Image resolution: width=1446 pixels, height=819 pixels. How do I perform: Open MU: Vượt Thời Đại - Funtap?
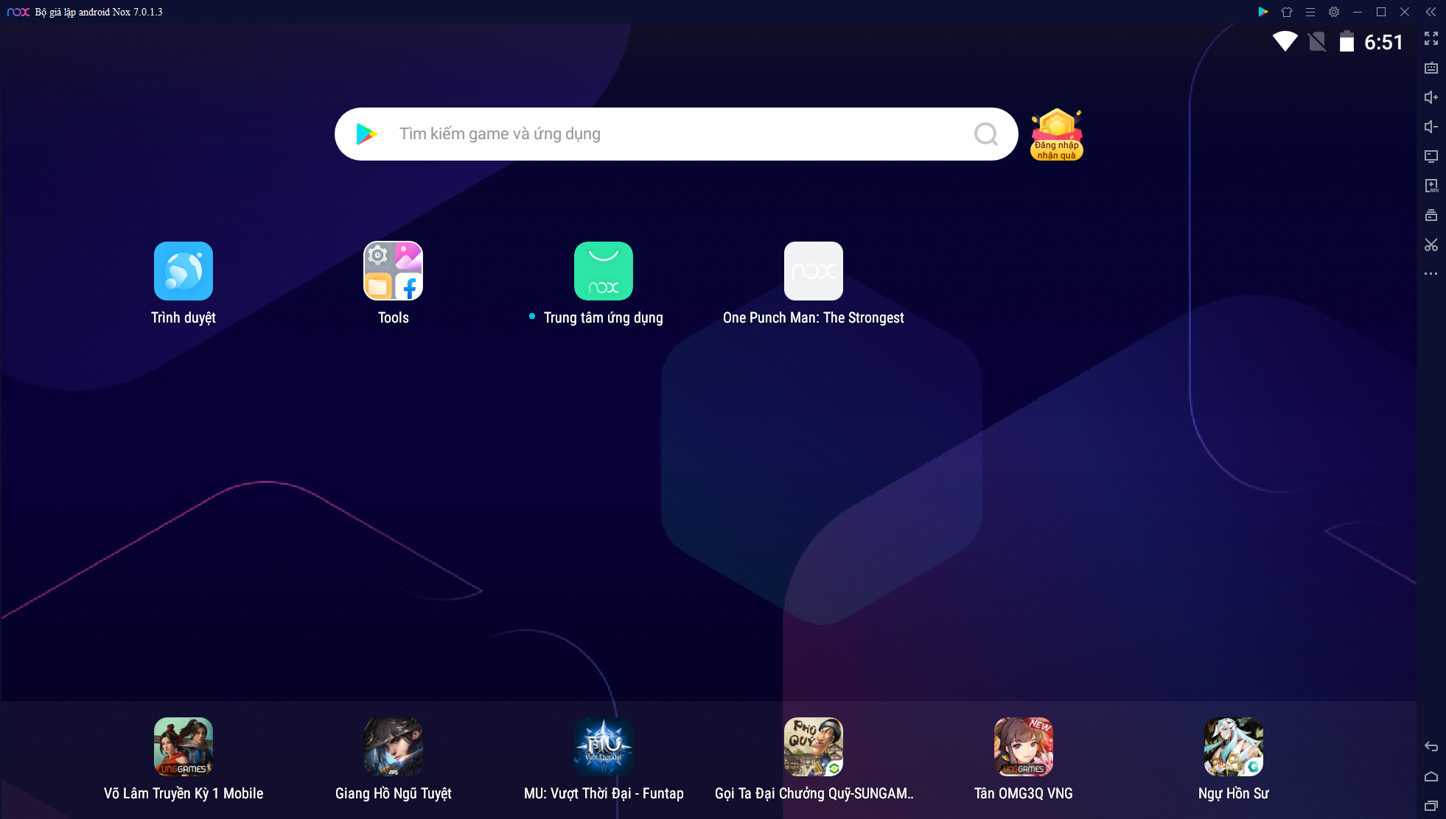pyautogui.click(x=604, y=747)
